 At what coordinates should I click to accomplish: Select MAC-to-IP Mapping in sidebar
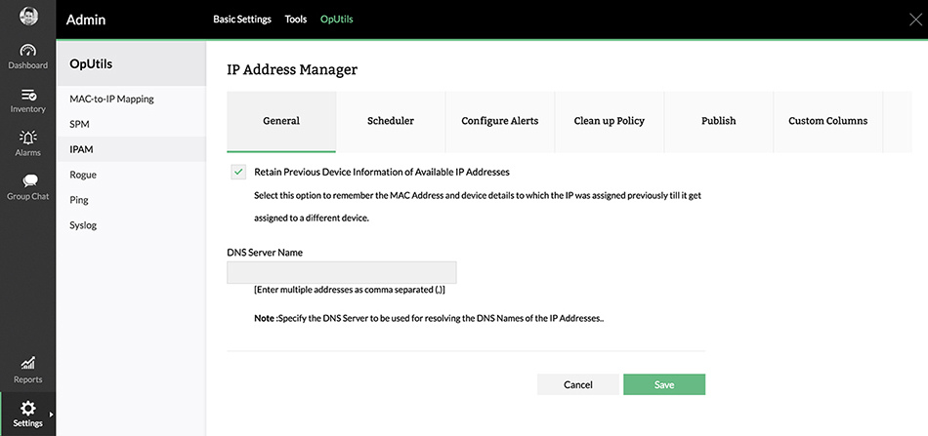point(112,99)
